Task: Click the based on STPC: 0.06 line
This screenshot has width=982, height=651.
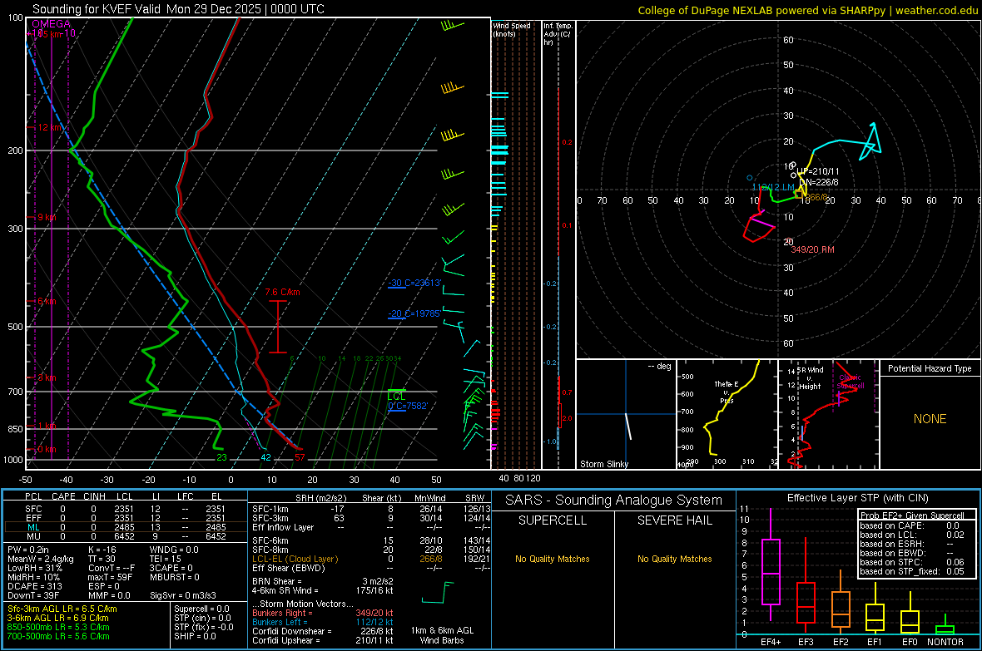Action: coord(912,562)
